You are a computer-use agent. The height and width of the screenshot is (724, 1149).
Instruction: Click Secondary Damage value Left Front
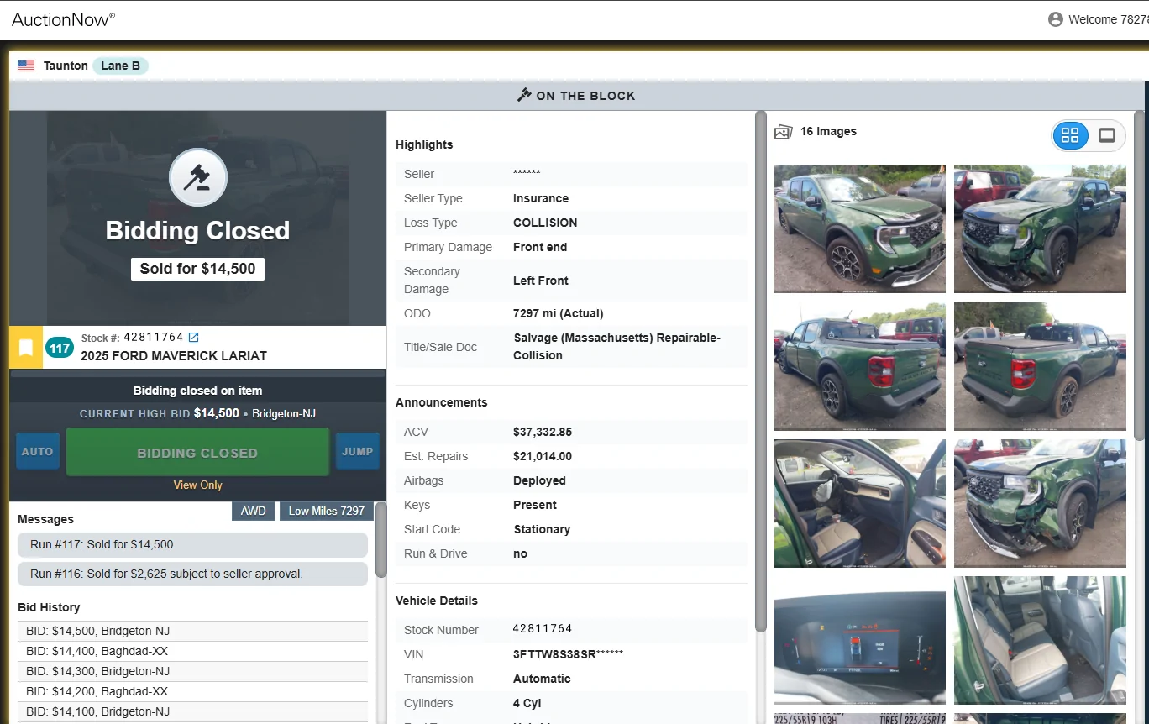[x=541, y=281]
